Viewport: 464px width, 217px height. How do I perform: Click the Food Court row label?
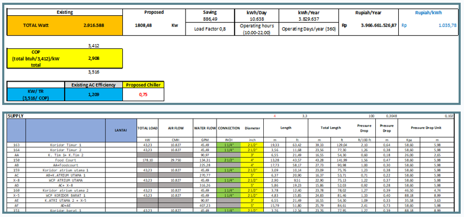point(66,160)
